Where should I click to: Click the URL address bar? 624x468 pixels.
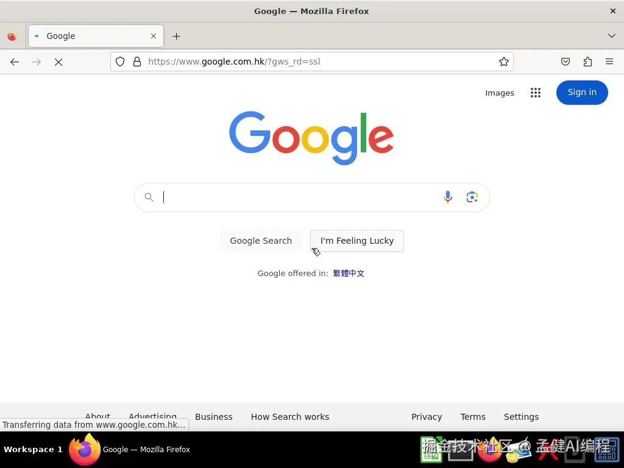[312, 62]
